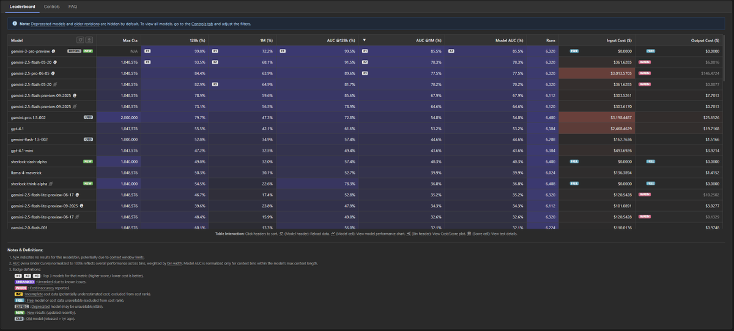Click the gpt-4.1-mini model name
The image size is (734, 331).
pos(21,150)
